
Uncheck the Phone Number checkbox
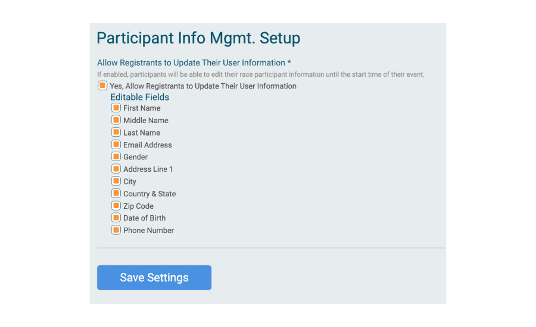[x=116, y=230]
